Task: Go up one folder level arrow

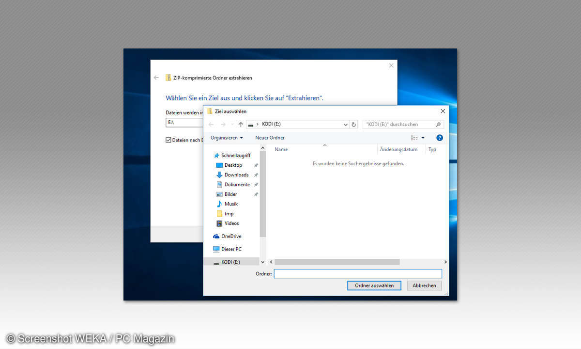Action: (x=241, y=125)
